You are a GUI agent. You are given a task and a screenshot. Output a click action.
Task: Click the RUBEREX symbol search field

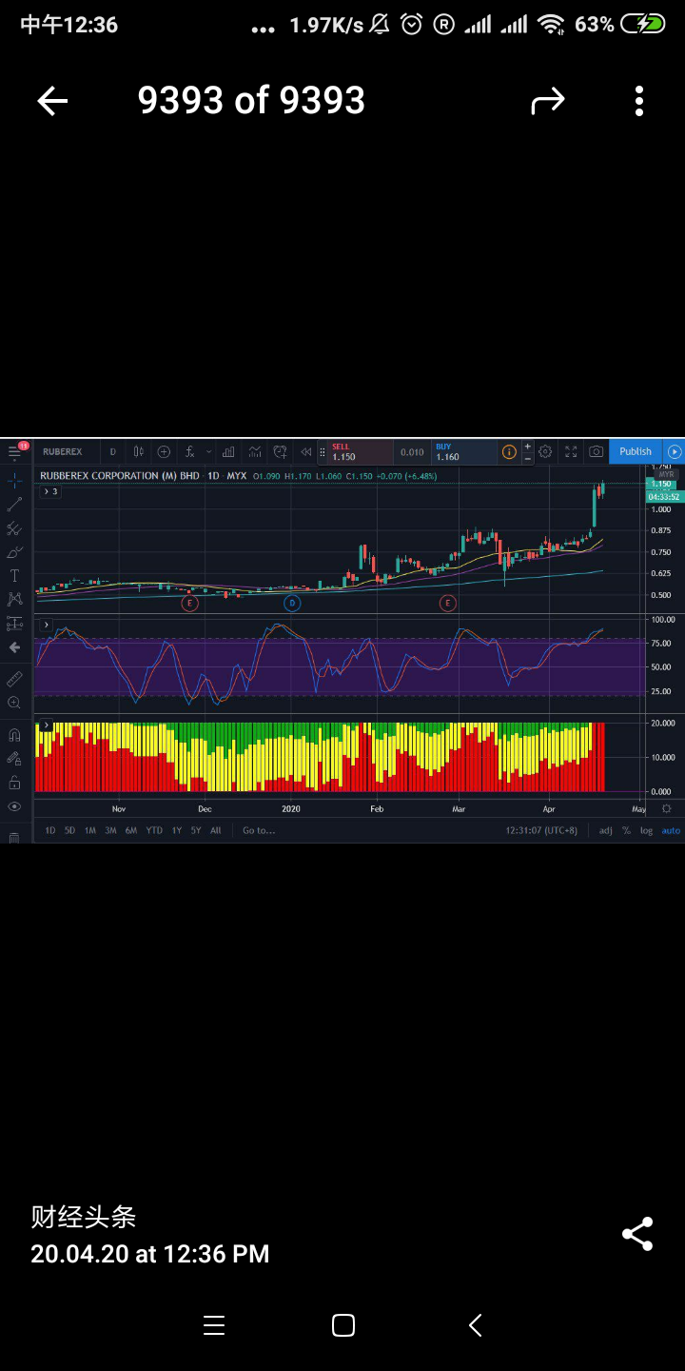tap(65, 451)
